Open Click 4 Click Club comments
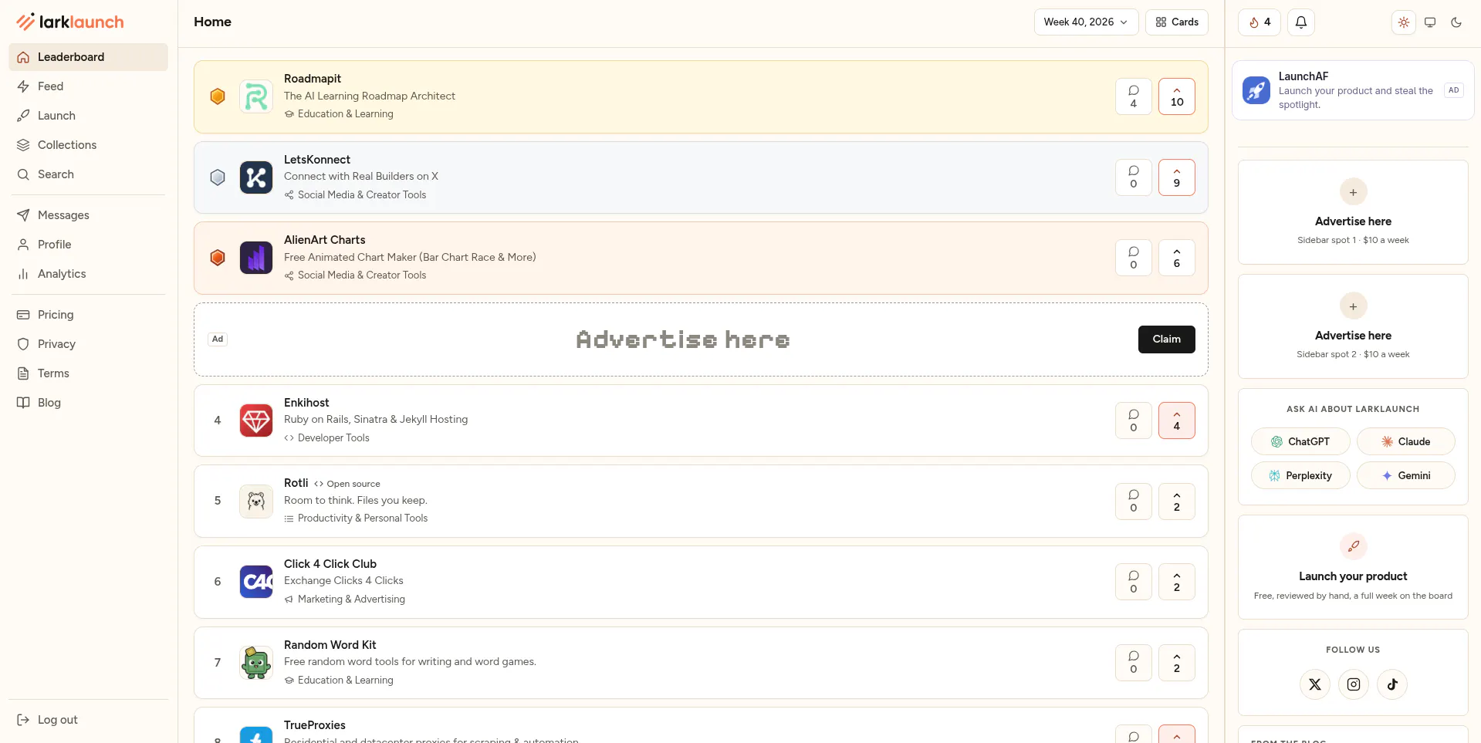This screenshot has height=743, width=1481. point(1133,582)
